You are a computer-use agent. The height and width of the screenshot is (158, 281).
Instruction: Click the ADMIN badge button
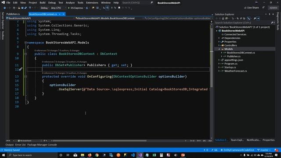pyautogui.click(x=273, y=8)
